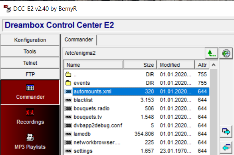
Task: Click the refresh directory icon button
Action: pyautogui.click(x=226, y=53)
